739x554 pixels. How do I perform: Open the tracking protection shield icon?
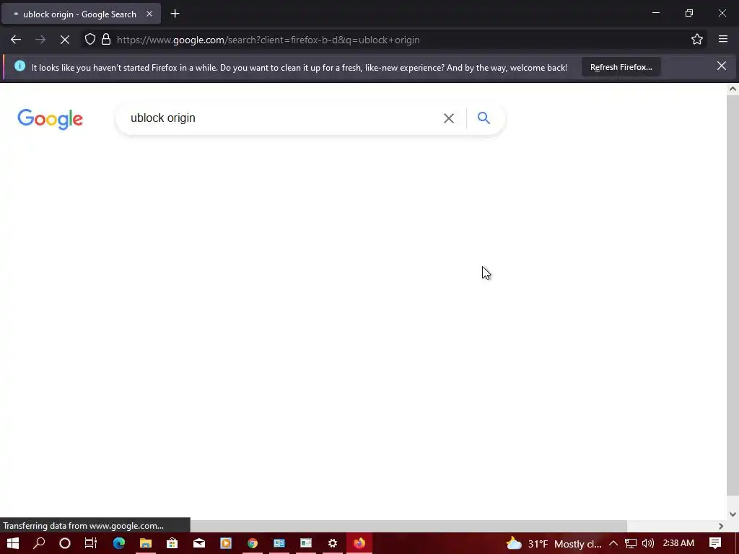[90, 40]
